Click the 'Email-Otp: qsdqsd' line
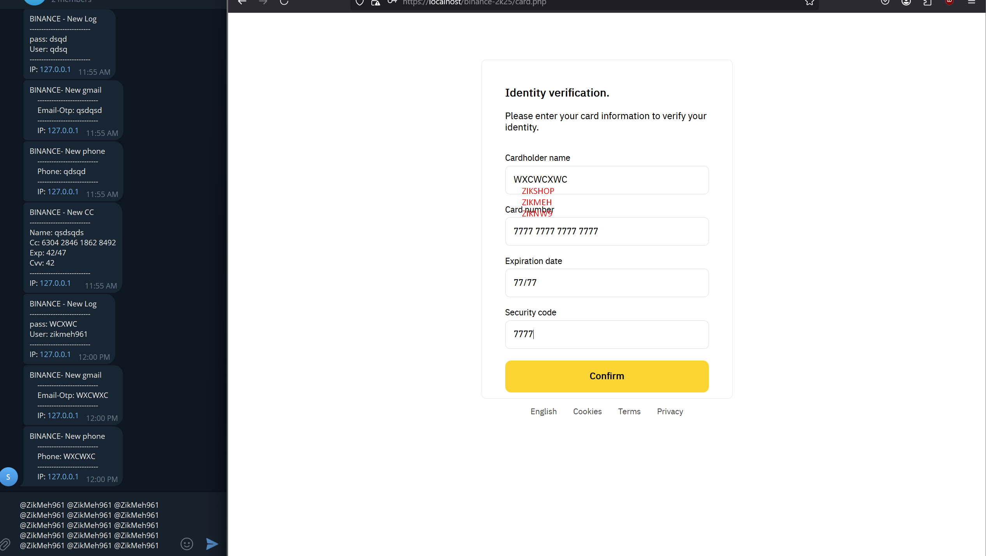This screenshot has height=556, width=986. 70,110
